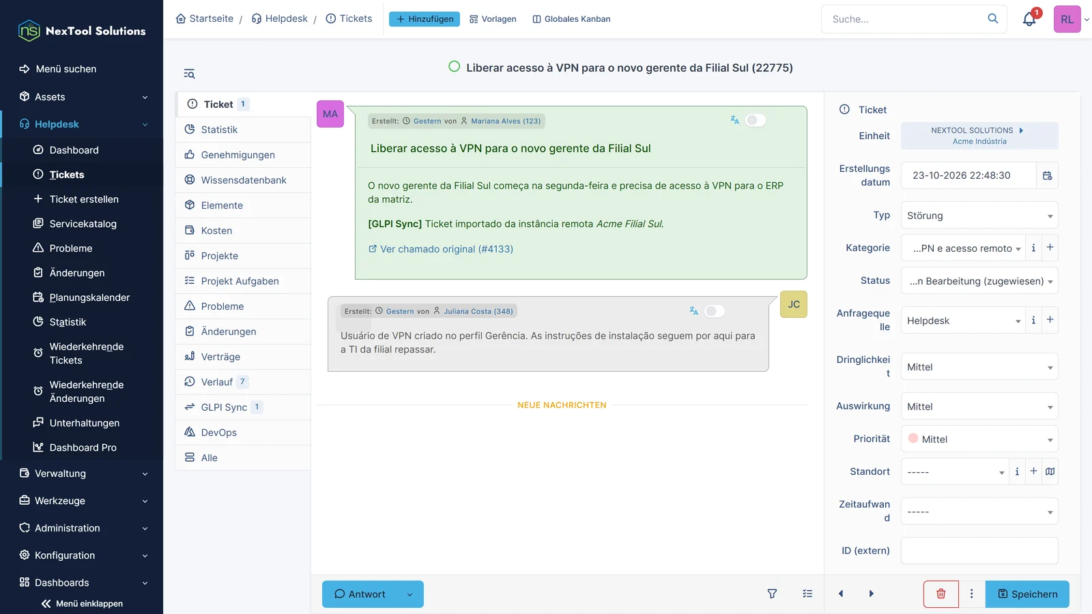Click the ID (extern) input field
This screenshot has height=614, width=1092.
click(979, 551)
